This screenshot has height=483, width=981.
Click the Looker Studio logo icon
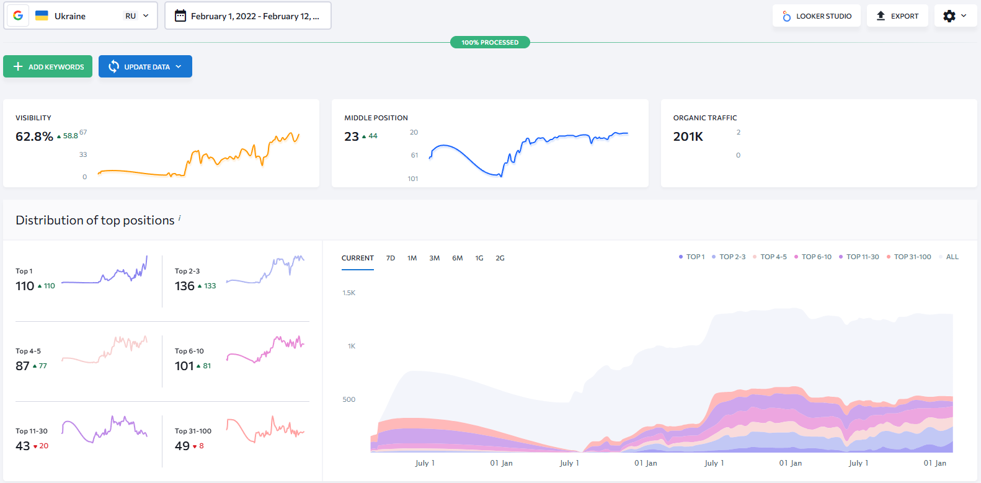pos(786,16)
